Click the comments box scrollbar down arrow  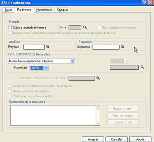(x=98, y=124)
